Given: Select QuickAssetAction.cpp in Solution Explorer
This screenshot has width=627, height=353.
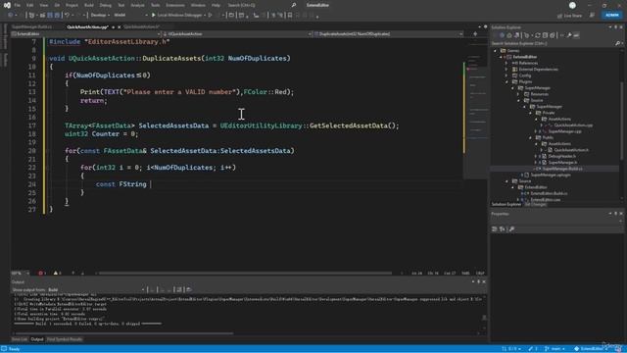Looking at the screenshot, I should [x=573, y=126].
